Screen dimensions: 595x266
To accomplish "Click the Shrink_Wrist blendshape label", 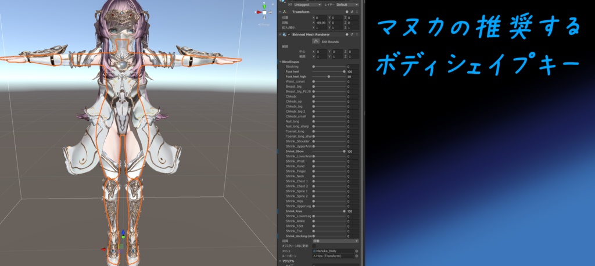I will (x=295, y=161).
